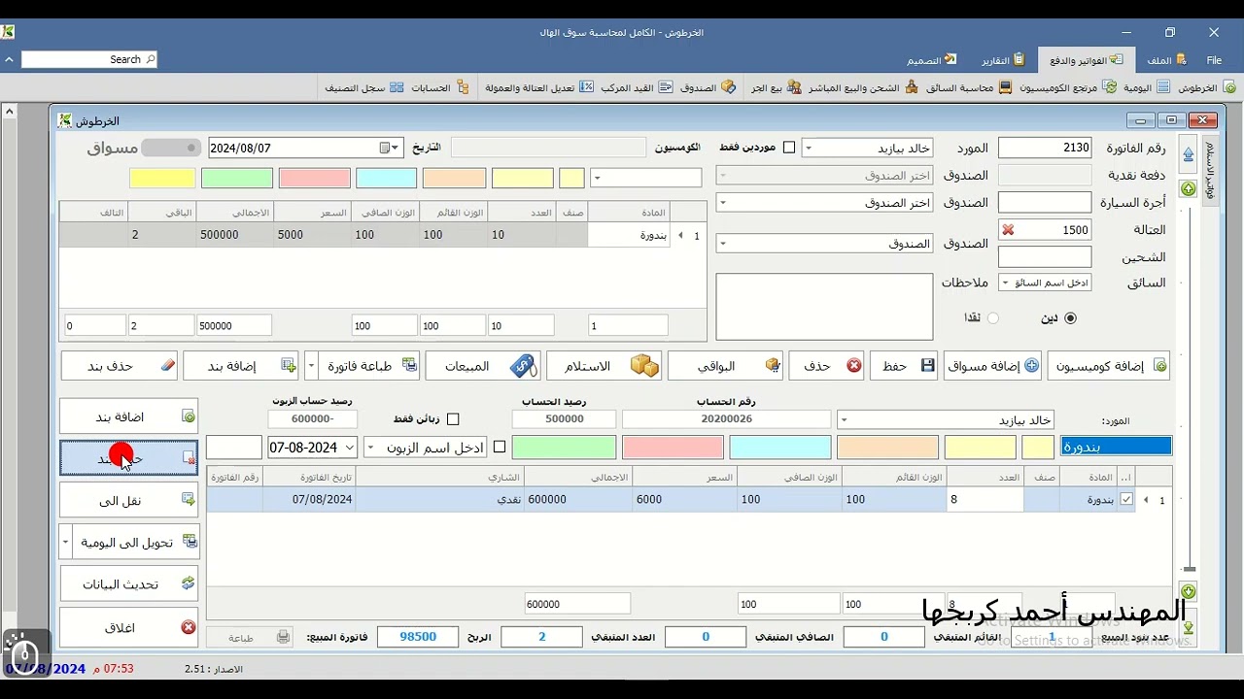Click search magnifier icon in Search box
Image resolution: width=1244 pixels, height=699 pixels.
(x=150, y=59)
